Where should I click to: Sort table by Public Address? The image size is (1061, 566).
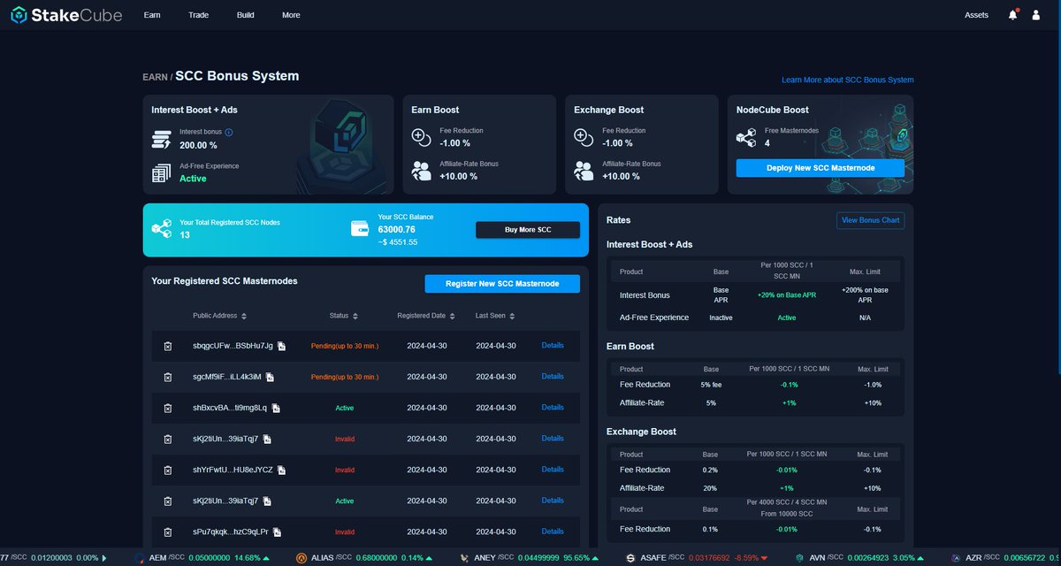pos(244,316)
